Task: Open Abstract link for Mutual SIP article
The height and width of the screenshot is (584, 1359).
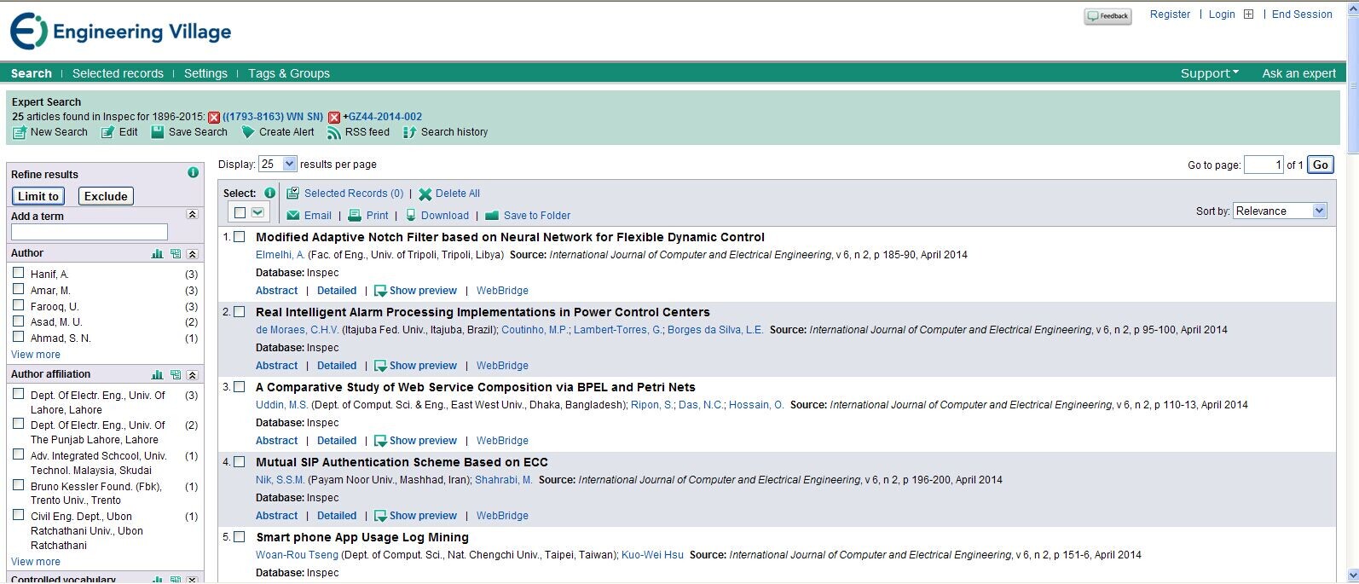Action: [277, 516]
